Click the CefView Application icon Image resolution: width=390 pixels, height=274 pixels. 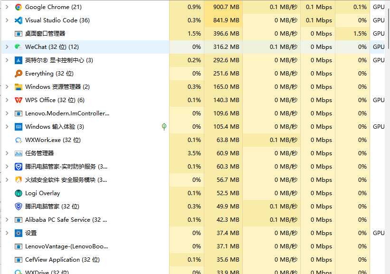(x=19, y=260)
